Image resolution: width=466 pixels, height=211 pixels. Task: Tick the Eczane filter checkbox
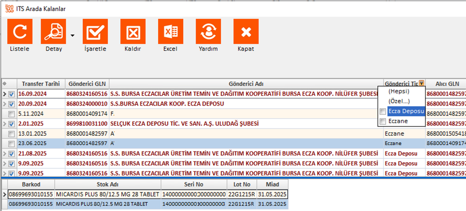[x=382, y=121]
